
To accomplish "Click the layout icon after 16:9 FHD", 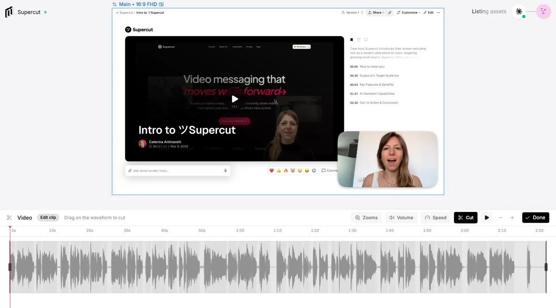I will point(161,5).
